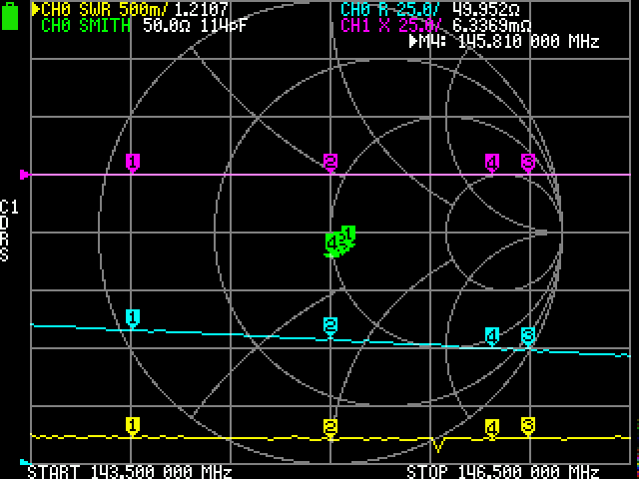Select marker 1 on the yellow SWR trace
This screenshot has width=639, height=479.
(132, 425)
